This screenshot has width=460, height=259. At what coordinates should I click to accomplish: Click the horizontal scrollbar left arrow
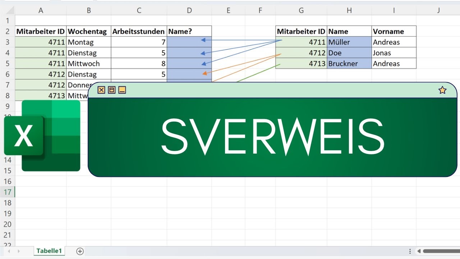tap(419, 251)
